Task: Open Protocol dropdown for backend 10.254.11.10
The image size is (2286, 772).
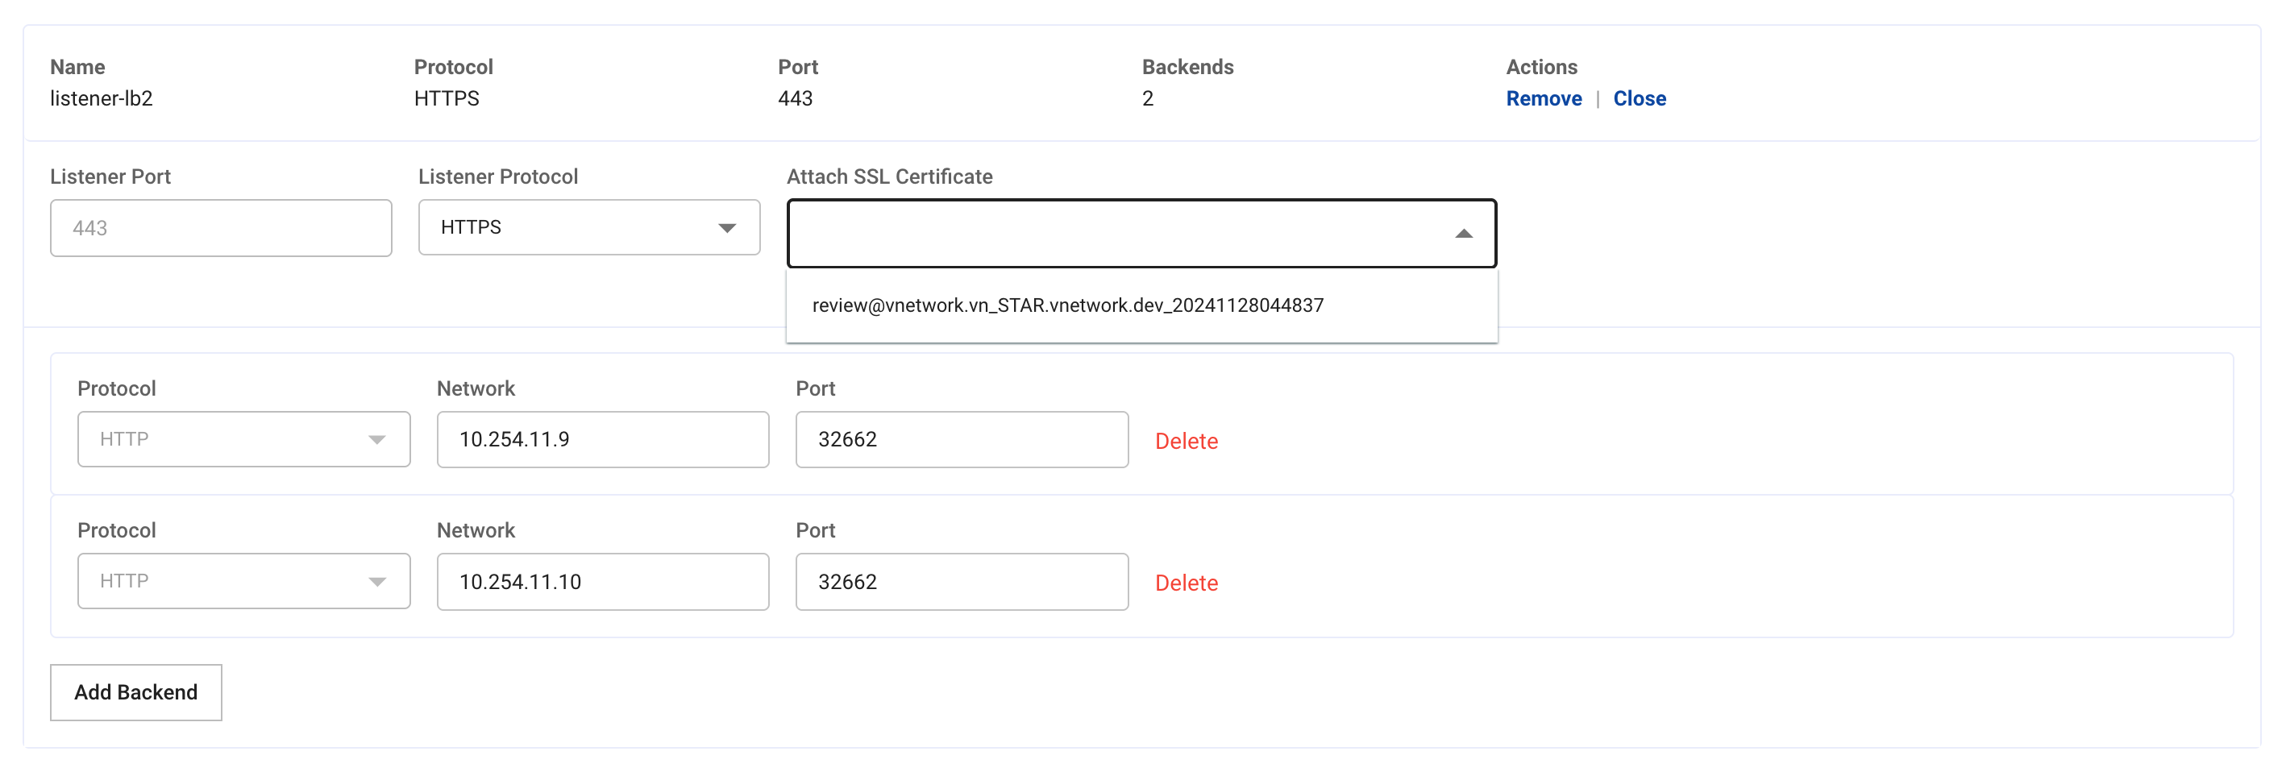Action: pos(244,581)
